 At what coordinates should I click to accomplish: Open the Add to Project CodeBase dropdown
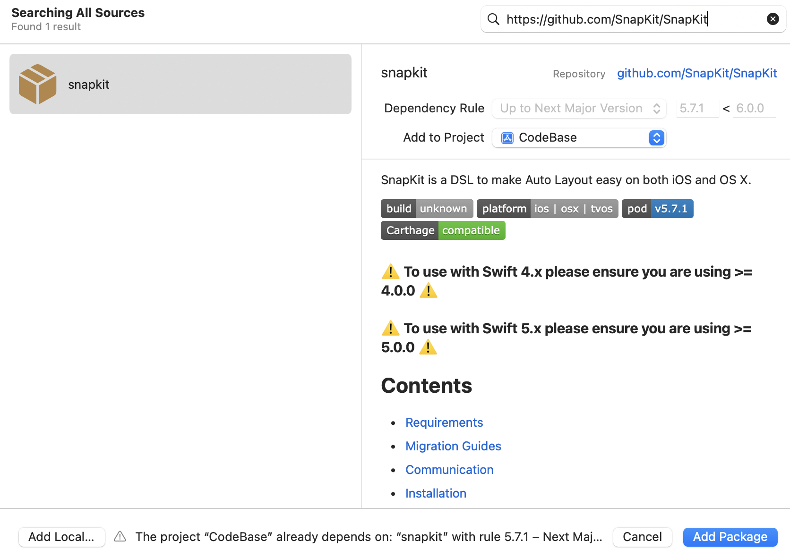coord(579,137)
